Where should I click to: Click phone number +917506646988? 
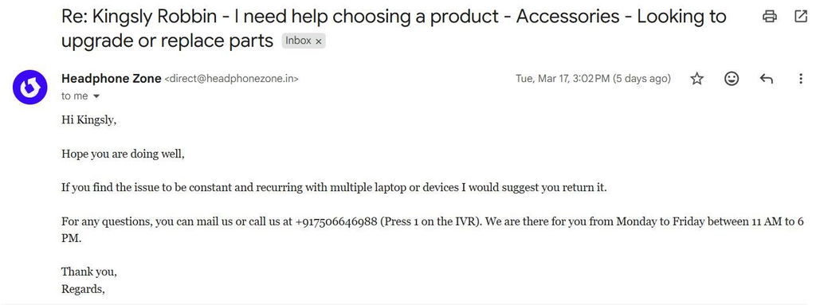click(336, 221)
